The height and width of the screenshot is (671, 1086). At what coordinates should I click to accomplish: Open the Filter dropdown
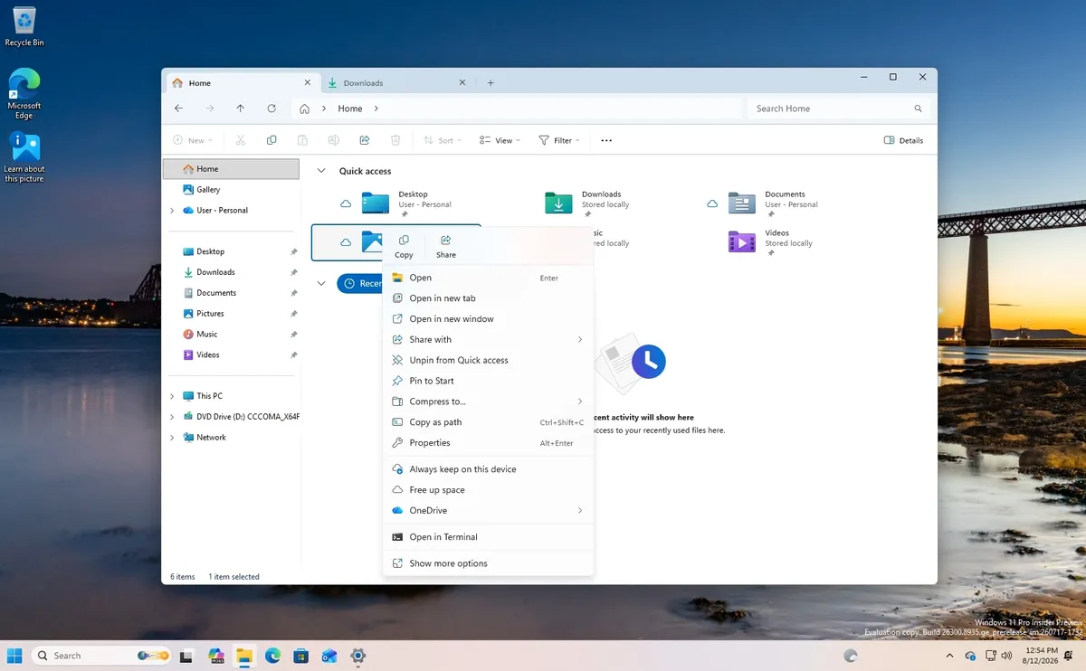559,140
